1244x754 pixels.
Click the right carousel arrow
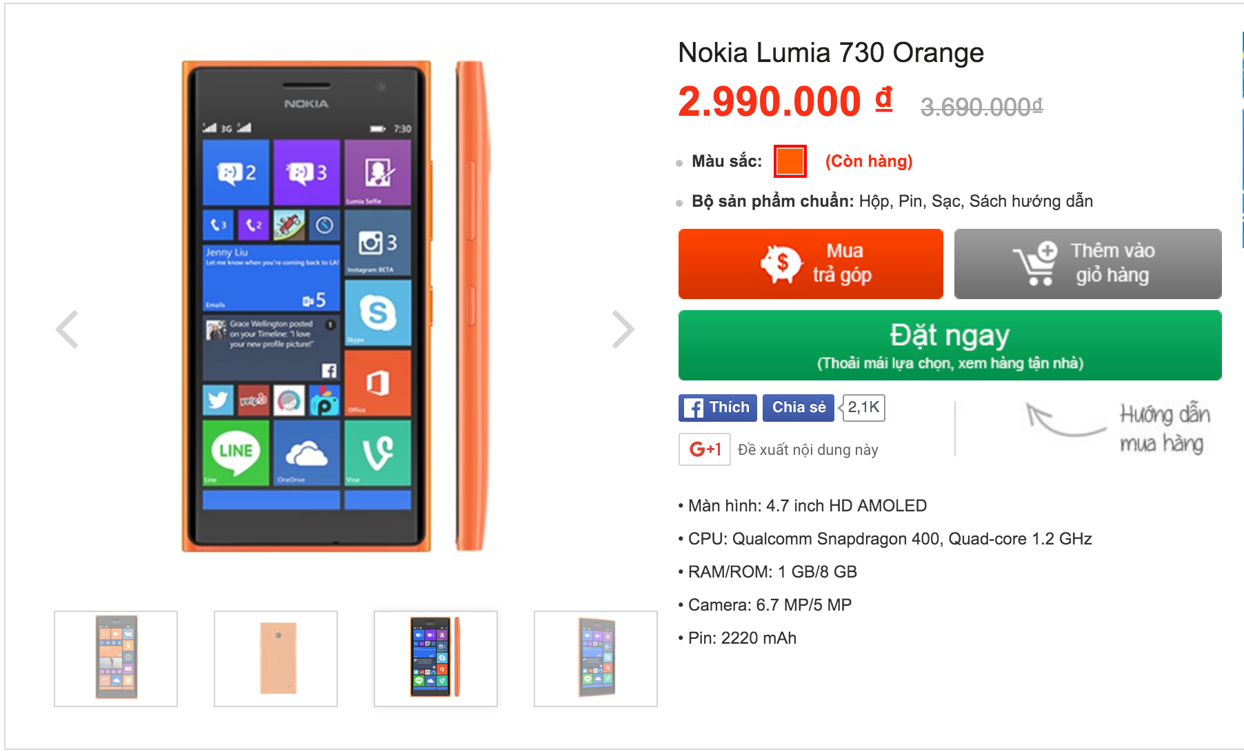pyautogui.click(x=623, y=329)
